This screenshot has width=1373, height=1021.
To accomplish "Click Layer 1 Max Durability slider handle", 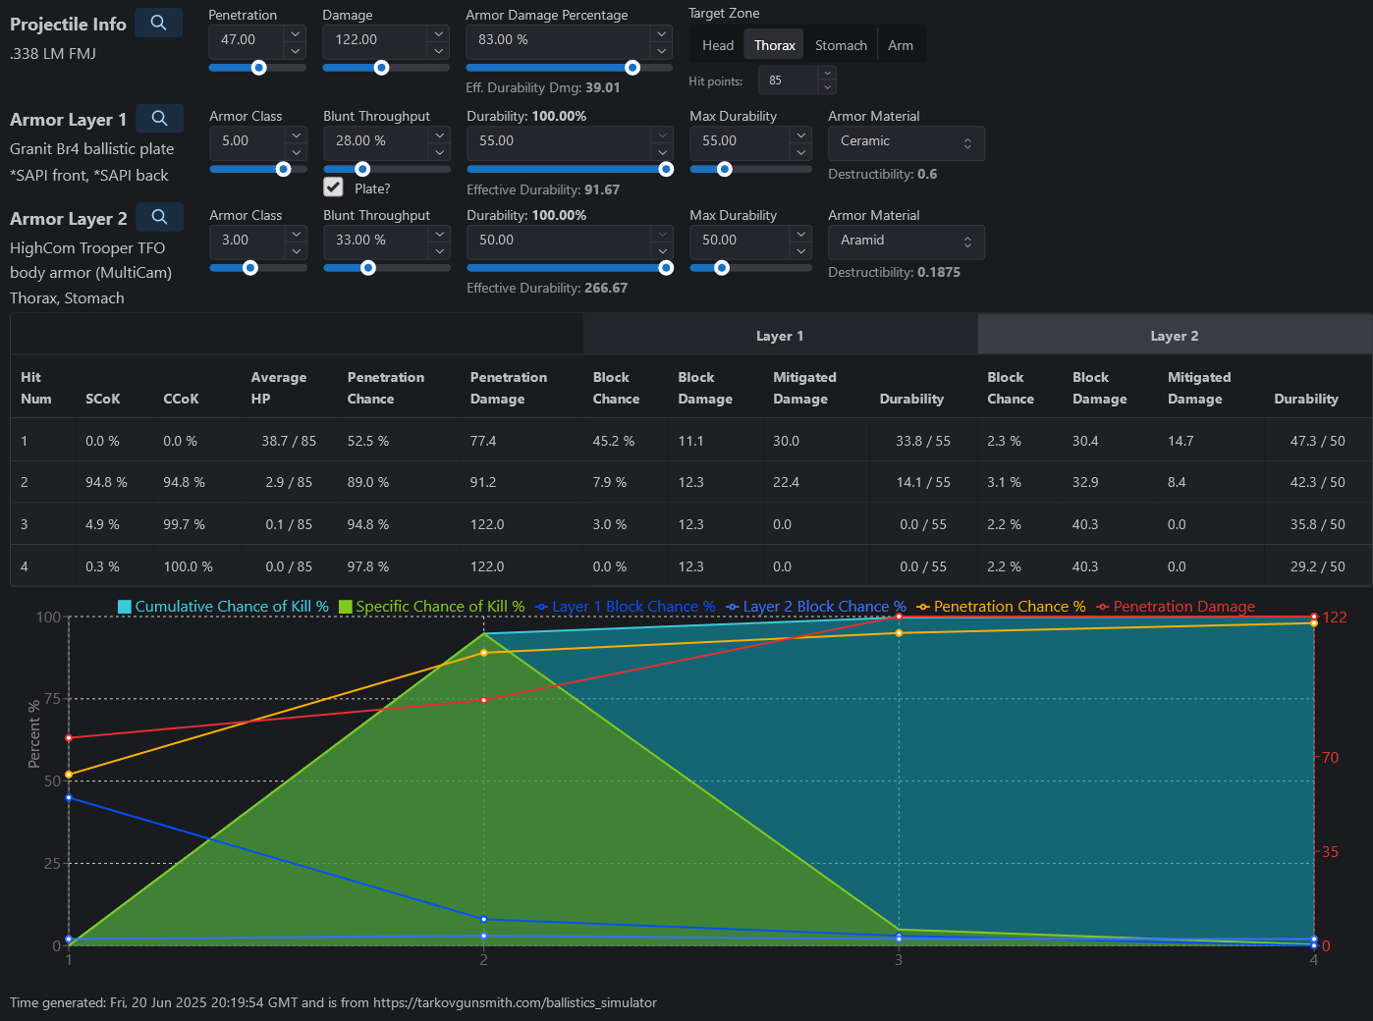I will pos(725,169).
